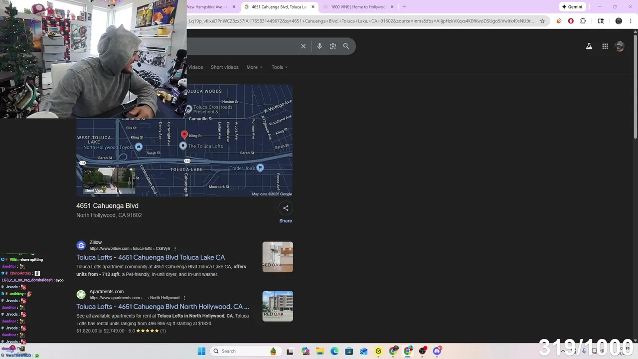Close the 4651 Cahuenga Blvd tab
Viewport: 638px width, 359px height.
(x=313, y=7)
